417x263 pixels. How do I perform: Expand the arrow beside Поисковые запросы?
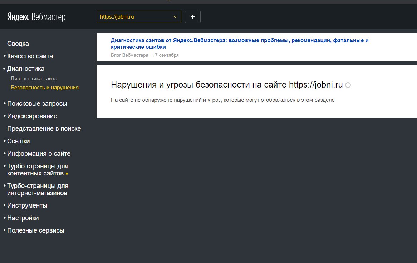pos(5,103)
